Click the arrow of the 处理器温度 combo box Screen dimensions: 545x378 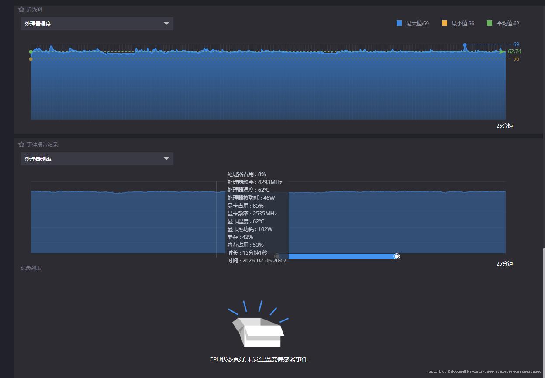click(x=166, y=24)
